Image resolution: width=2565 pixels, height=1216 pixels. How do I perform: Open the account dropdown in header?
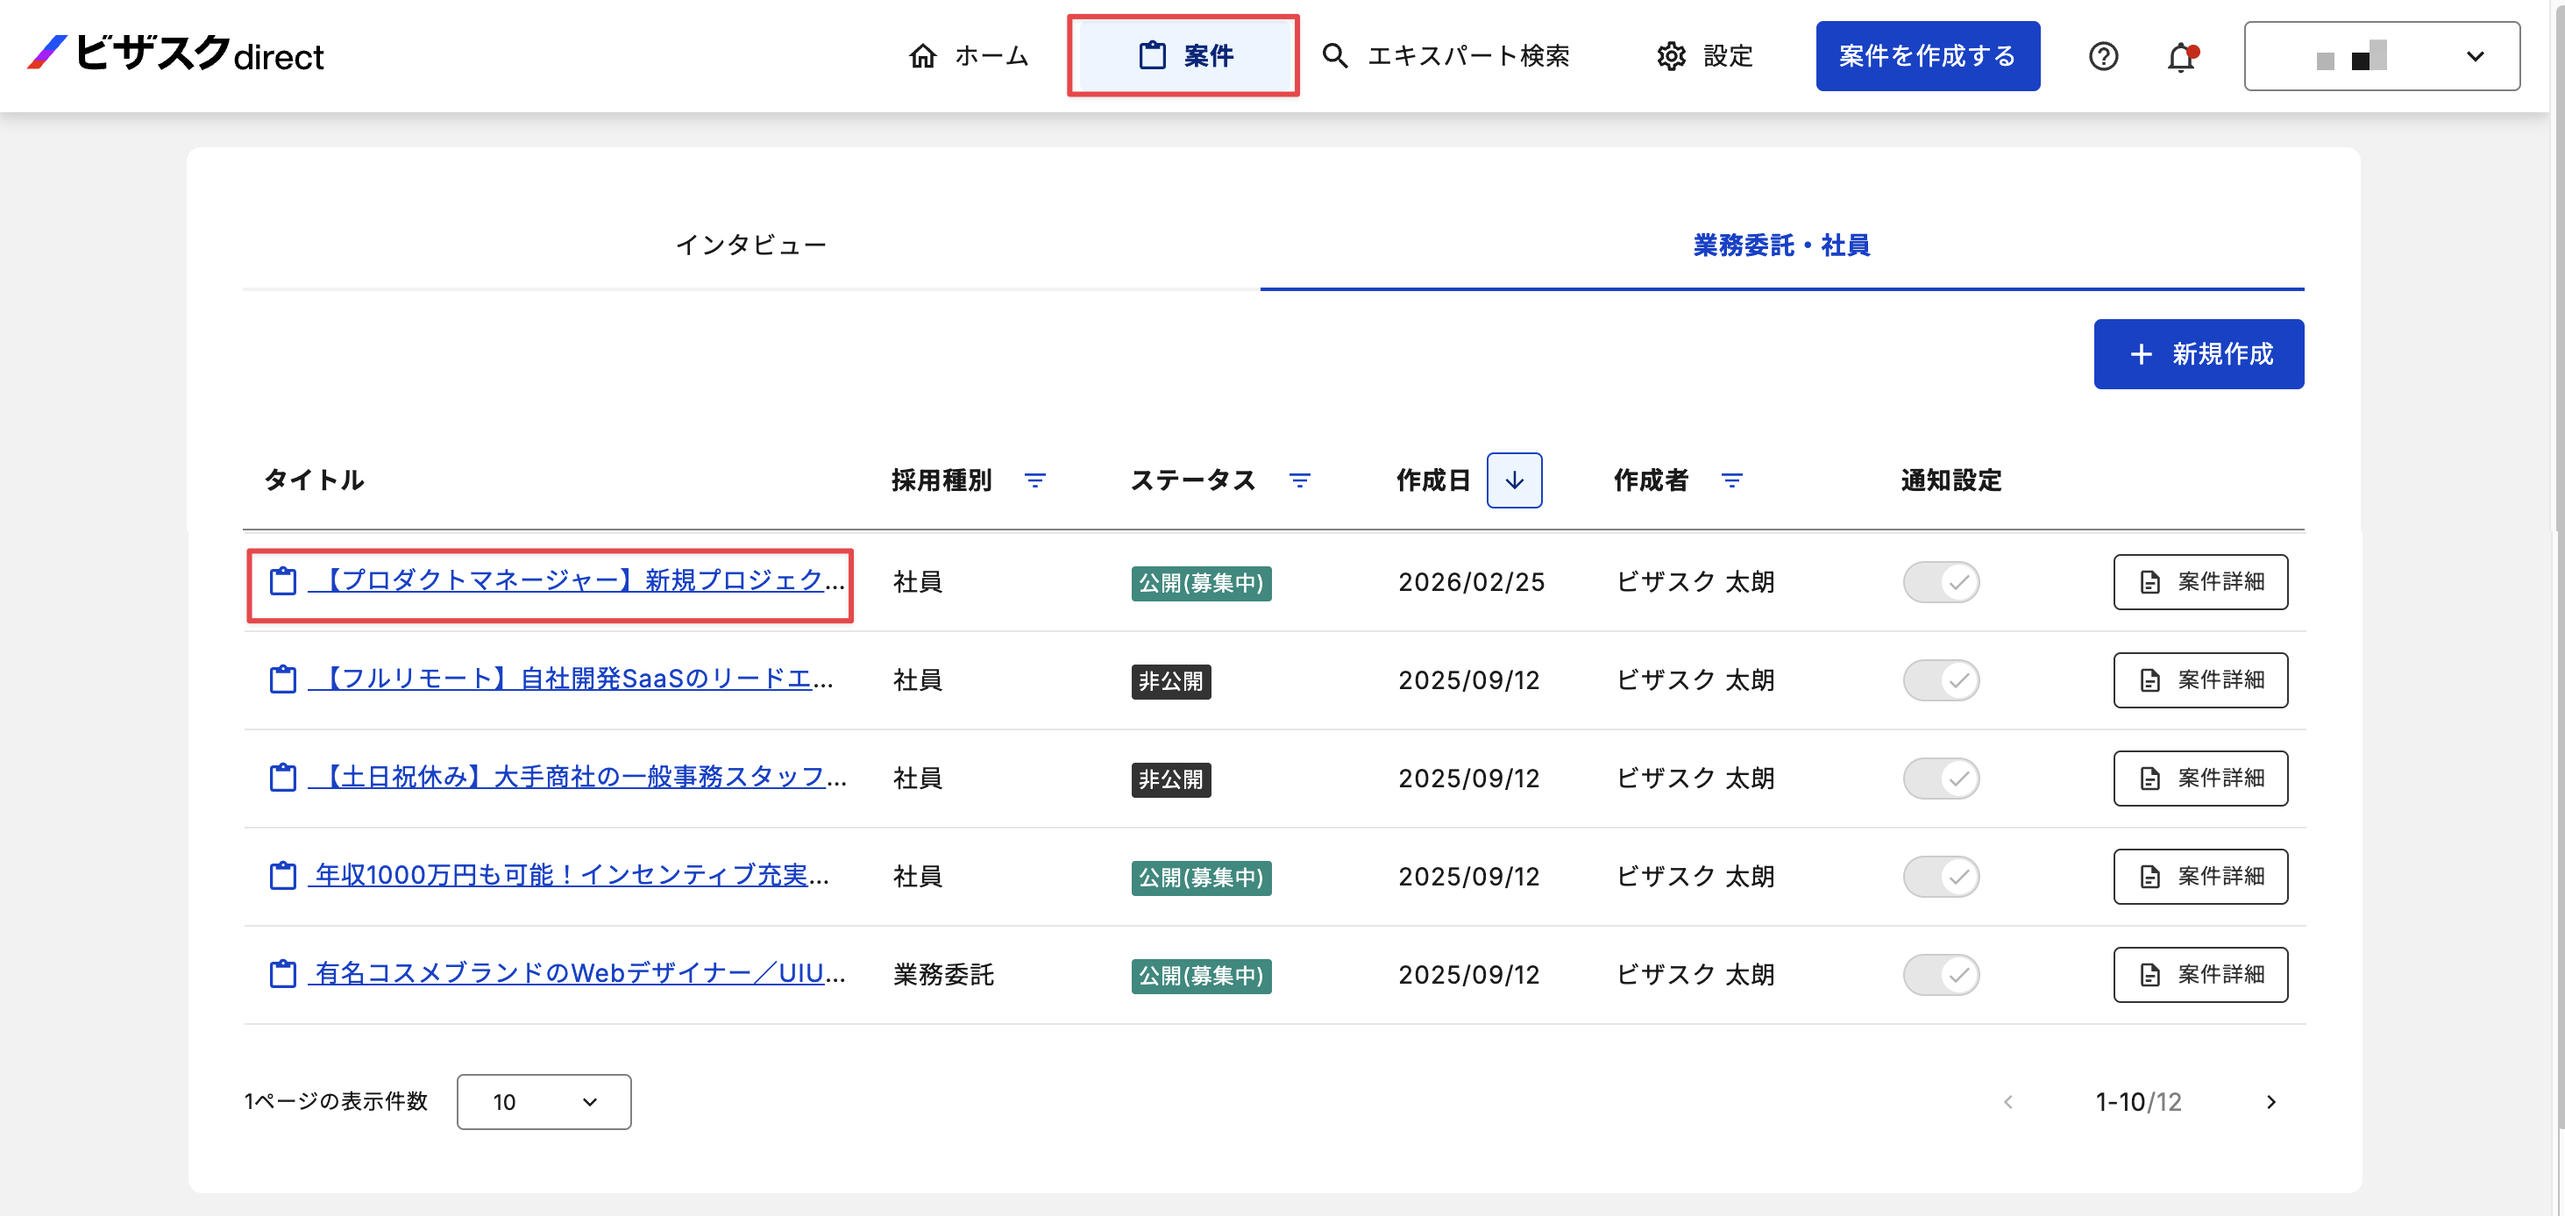click(2382, 56)
